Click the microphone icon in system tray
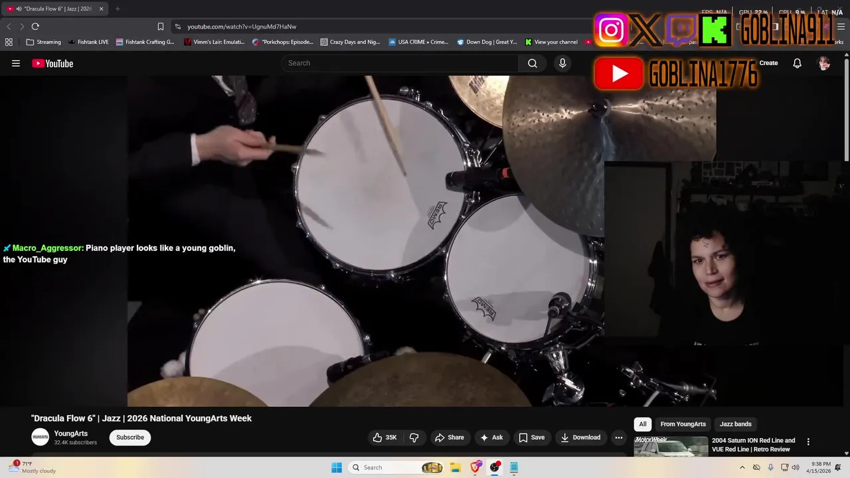 (x=770, y=467)
